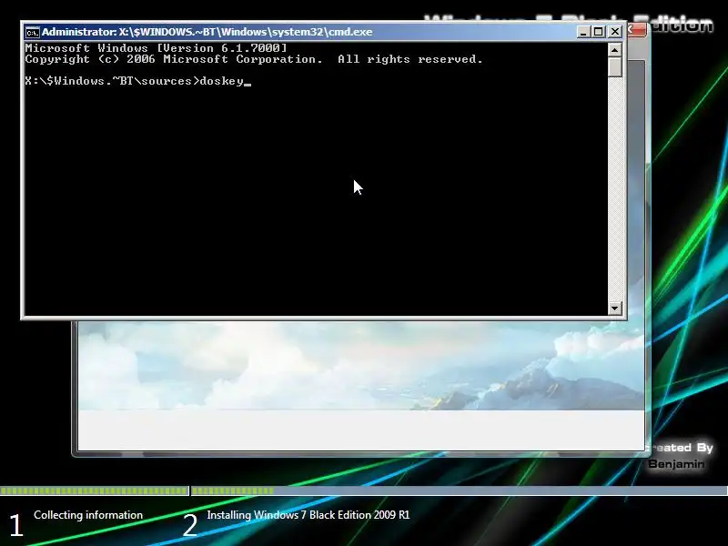Click the cmd scrollbar down arrow
The height and width of the screenshot is (546, 728).
click(x=615, y=308)
